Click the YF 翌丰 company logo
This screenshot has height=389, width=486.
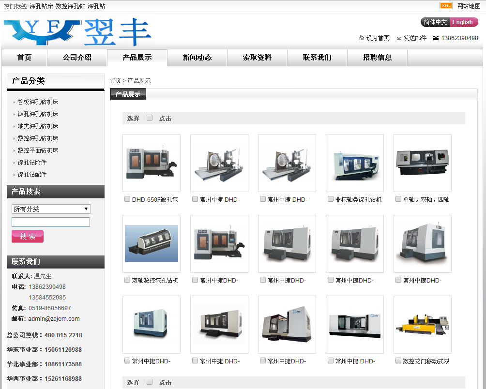[x=77, y=32]
